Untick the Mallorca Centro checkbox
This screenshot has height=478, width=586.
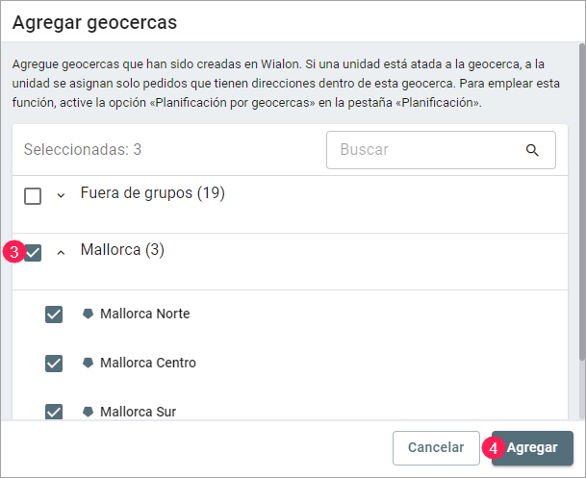(54, 364)
